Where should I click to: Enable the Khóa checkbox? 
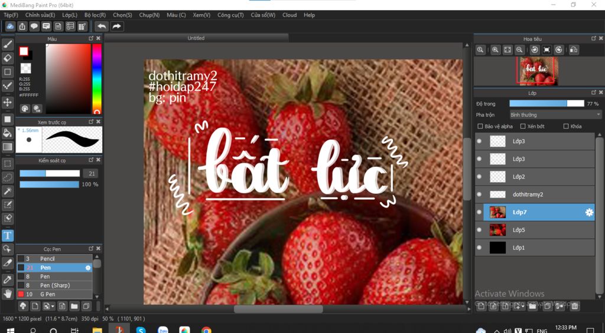pyautogui.click(x=566, y=126)
